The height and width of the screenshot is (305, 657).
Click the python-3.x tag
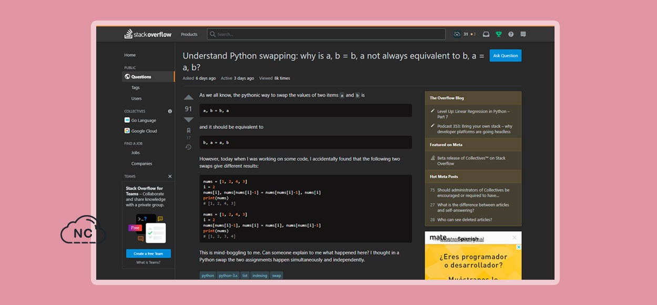(x=228, y=276)
